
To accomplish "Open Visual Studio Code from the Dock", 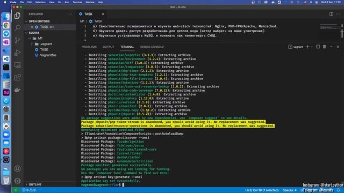I will click(6, 59).
